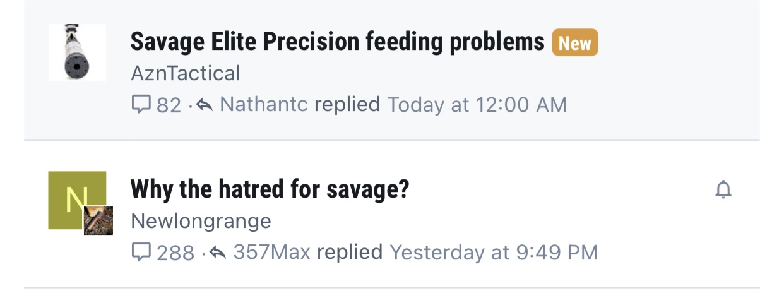
Task: Open Nathantc's profile link
Action: click(x=264, y=104)
